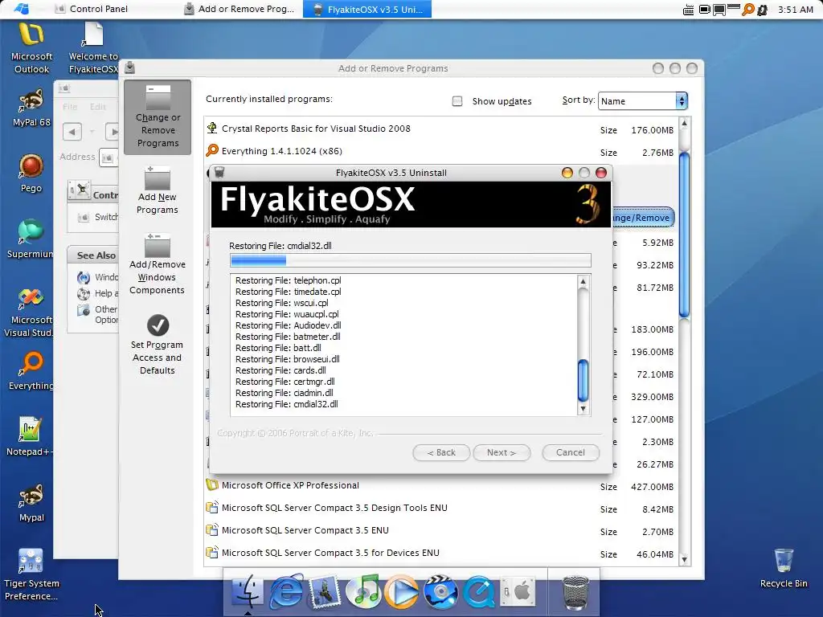823x617 pixels.
Task: Click the restore log scrollbar thumb
Action: pos(583,380)
